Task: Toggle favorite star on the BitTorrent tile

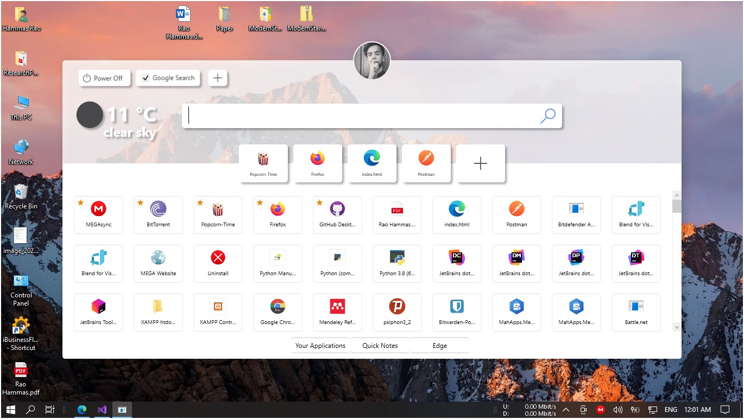Action: (x=140, y=202)
